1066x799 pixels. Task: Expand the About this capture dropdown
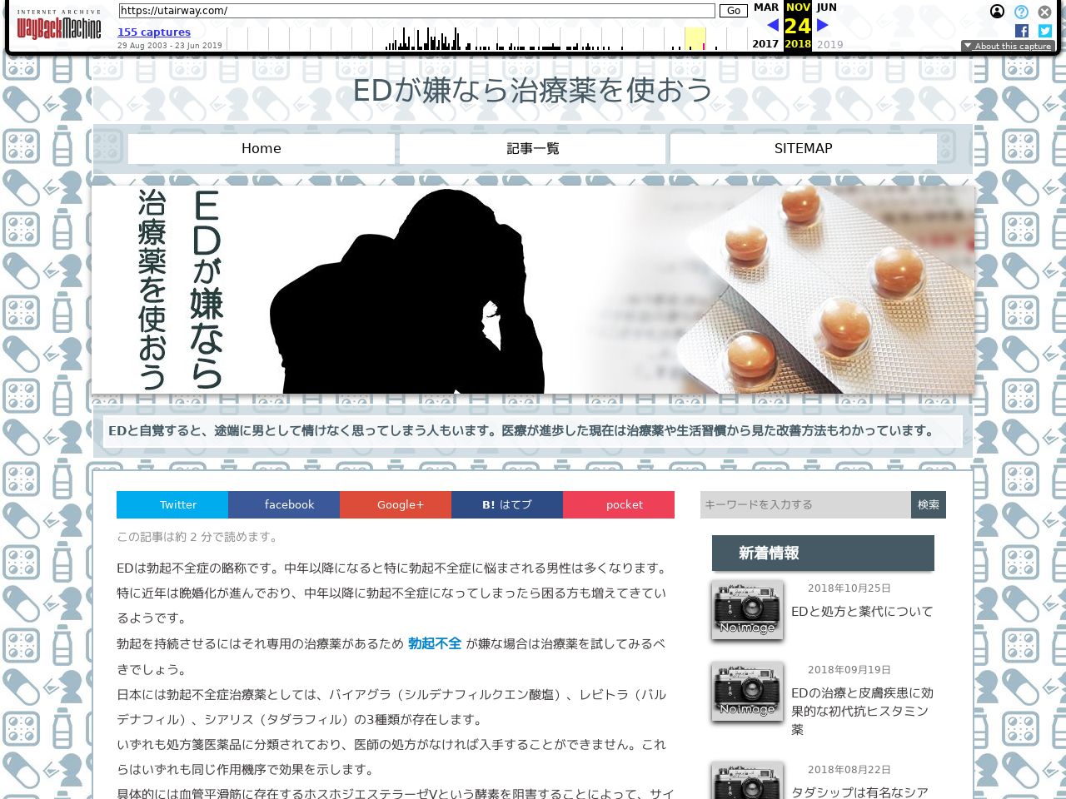pos(1008,47)
